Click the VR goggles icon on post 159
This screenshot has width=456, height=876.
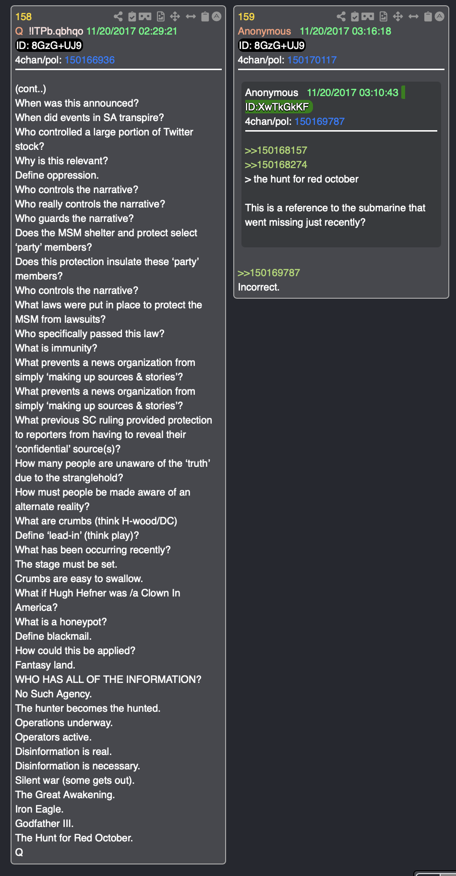[368, 17]
